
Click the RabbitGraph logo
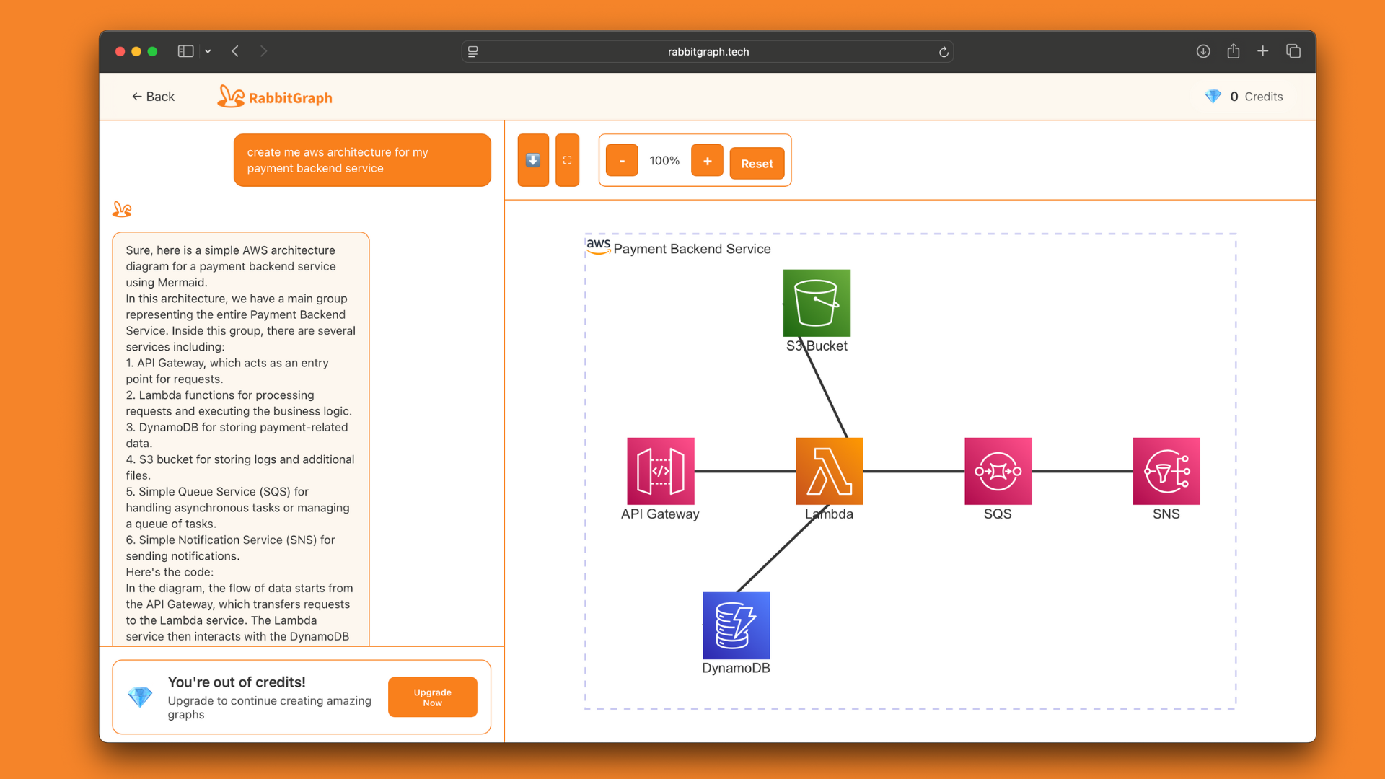click(275, 97)
